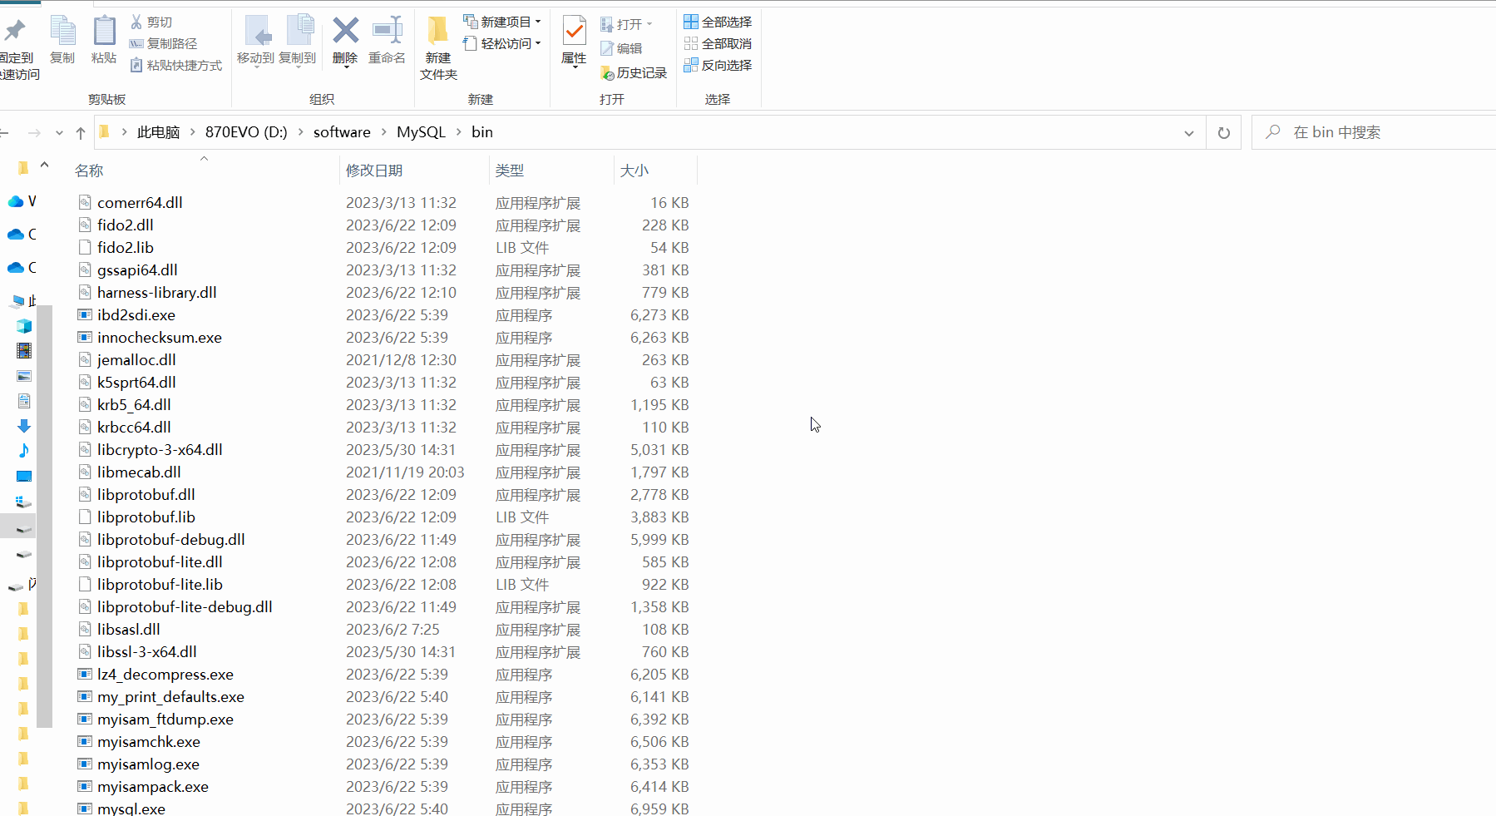Navigate to MySQL via breadcrumb
The height and width of the screenshot is (816, 1496).
click(421, 131)
